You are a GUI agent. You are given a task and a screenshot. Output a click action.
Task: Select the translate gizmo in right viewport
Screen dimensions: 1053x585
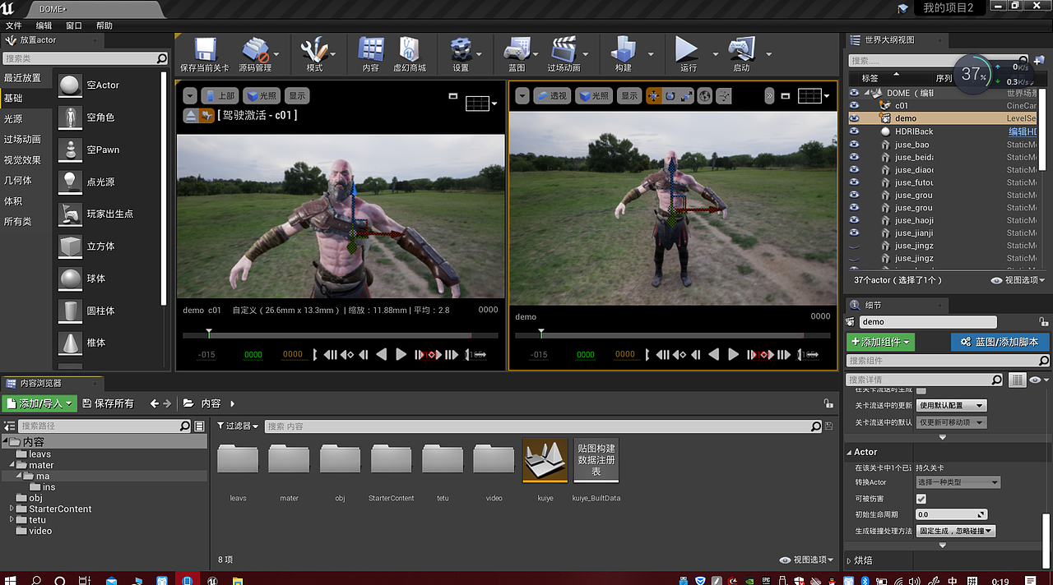coord(654,96)
